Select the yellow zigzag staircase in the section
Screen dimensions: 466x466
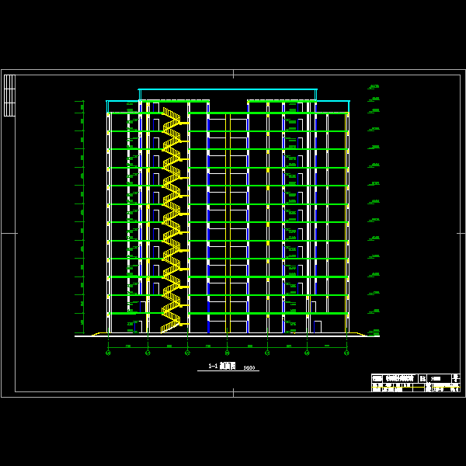174,221
